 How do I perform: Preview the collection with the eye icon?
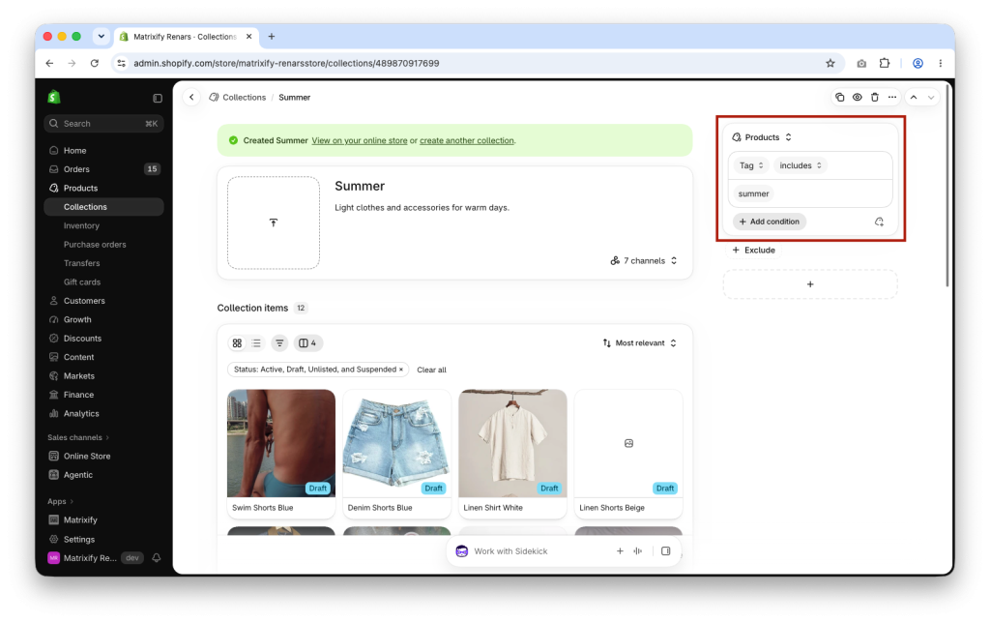point(857,98)
